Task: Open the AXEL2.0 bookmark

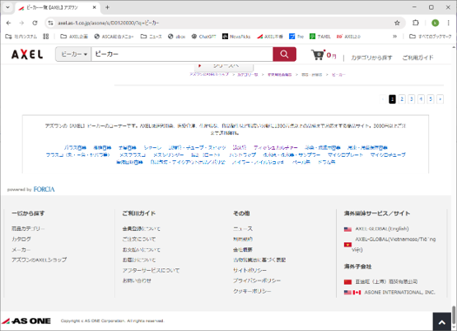Action: pyautogui.click(x=348, y=37)
